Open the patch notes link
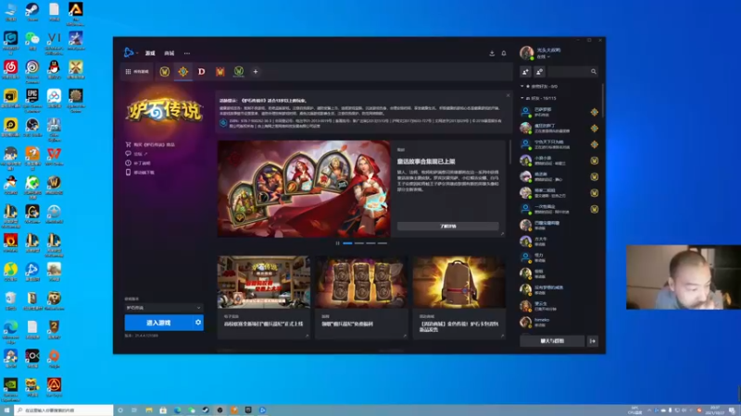The image size is (741, 416). (138, 164)
